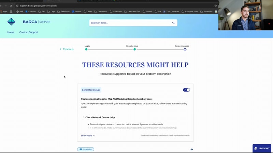Click the 'Check Network Connectivity' step text
Image resolution: width=273 pixels, height=153 pixels.
pyautogui.click(x=100, y=117)
